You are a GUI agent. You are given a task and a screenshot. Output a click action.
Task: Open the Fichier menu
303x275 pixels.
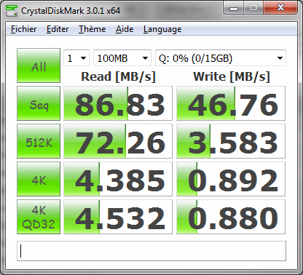coord(24,29)
